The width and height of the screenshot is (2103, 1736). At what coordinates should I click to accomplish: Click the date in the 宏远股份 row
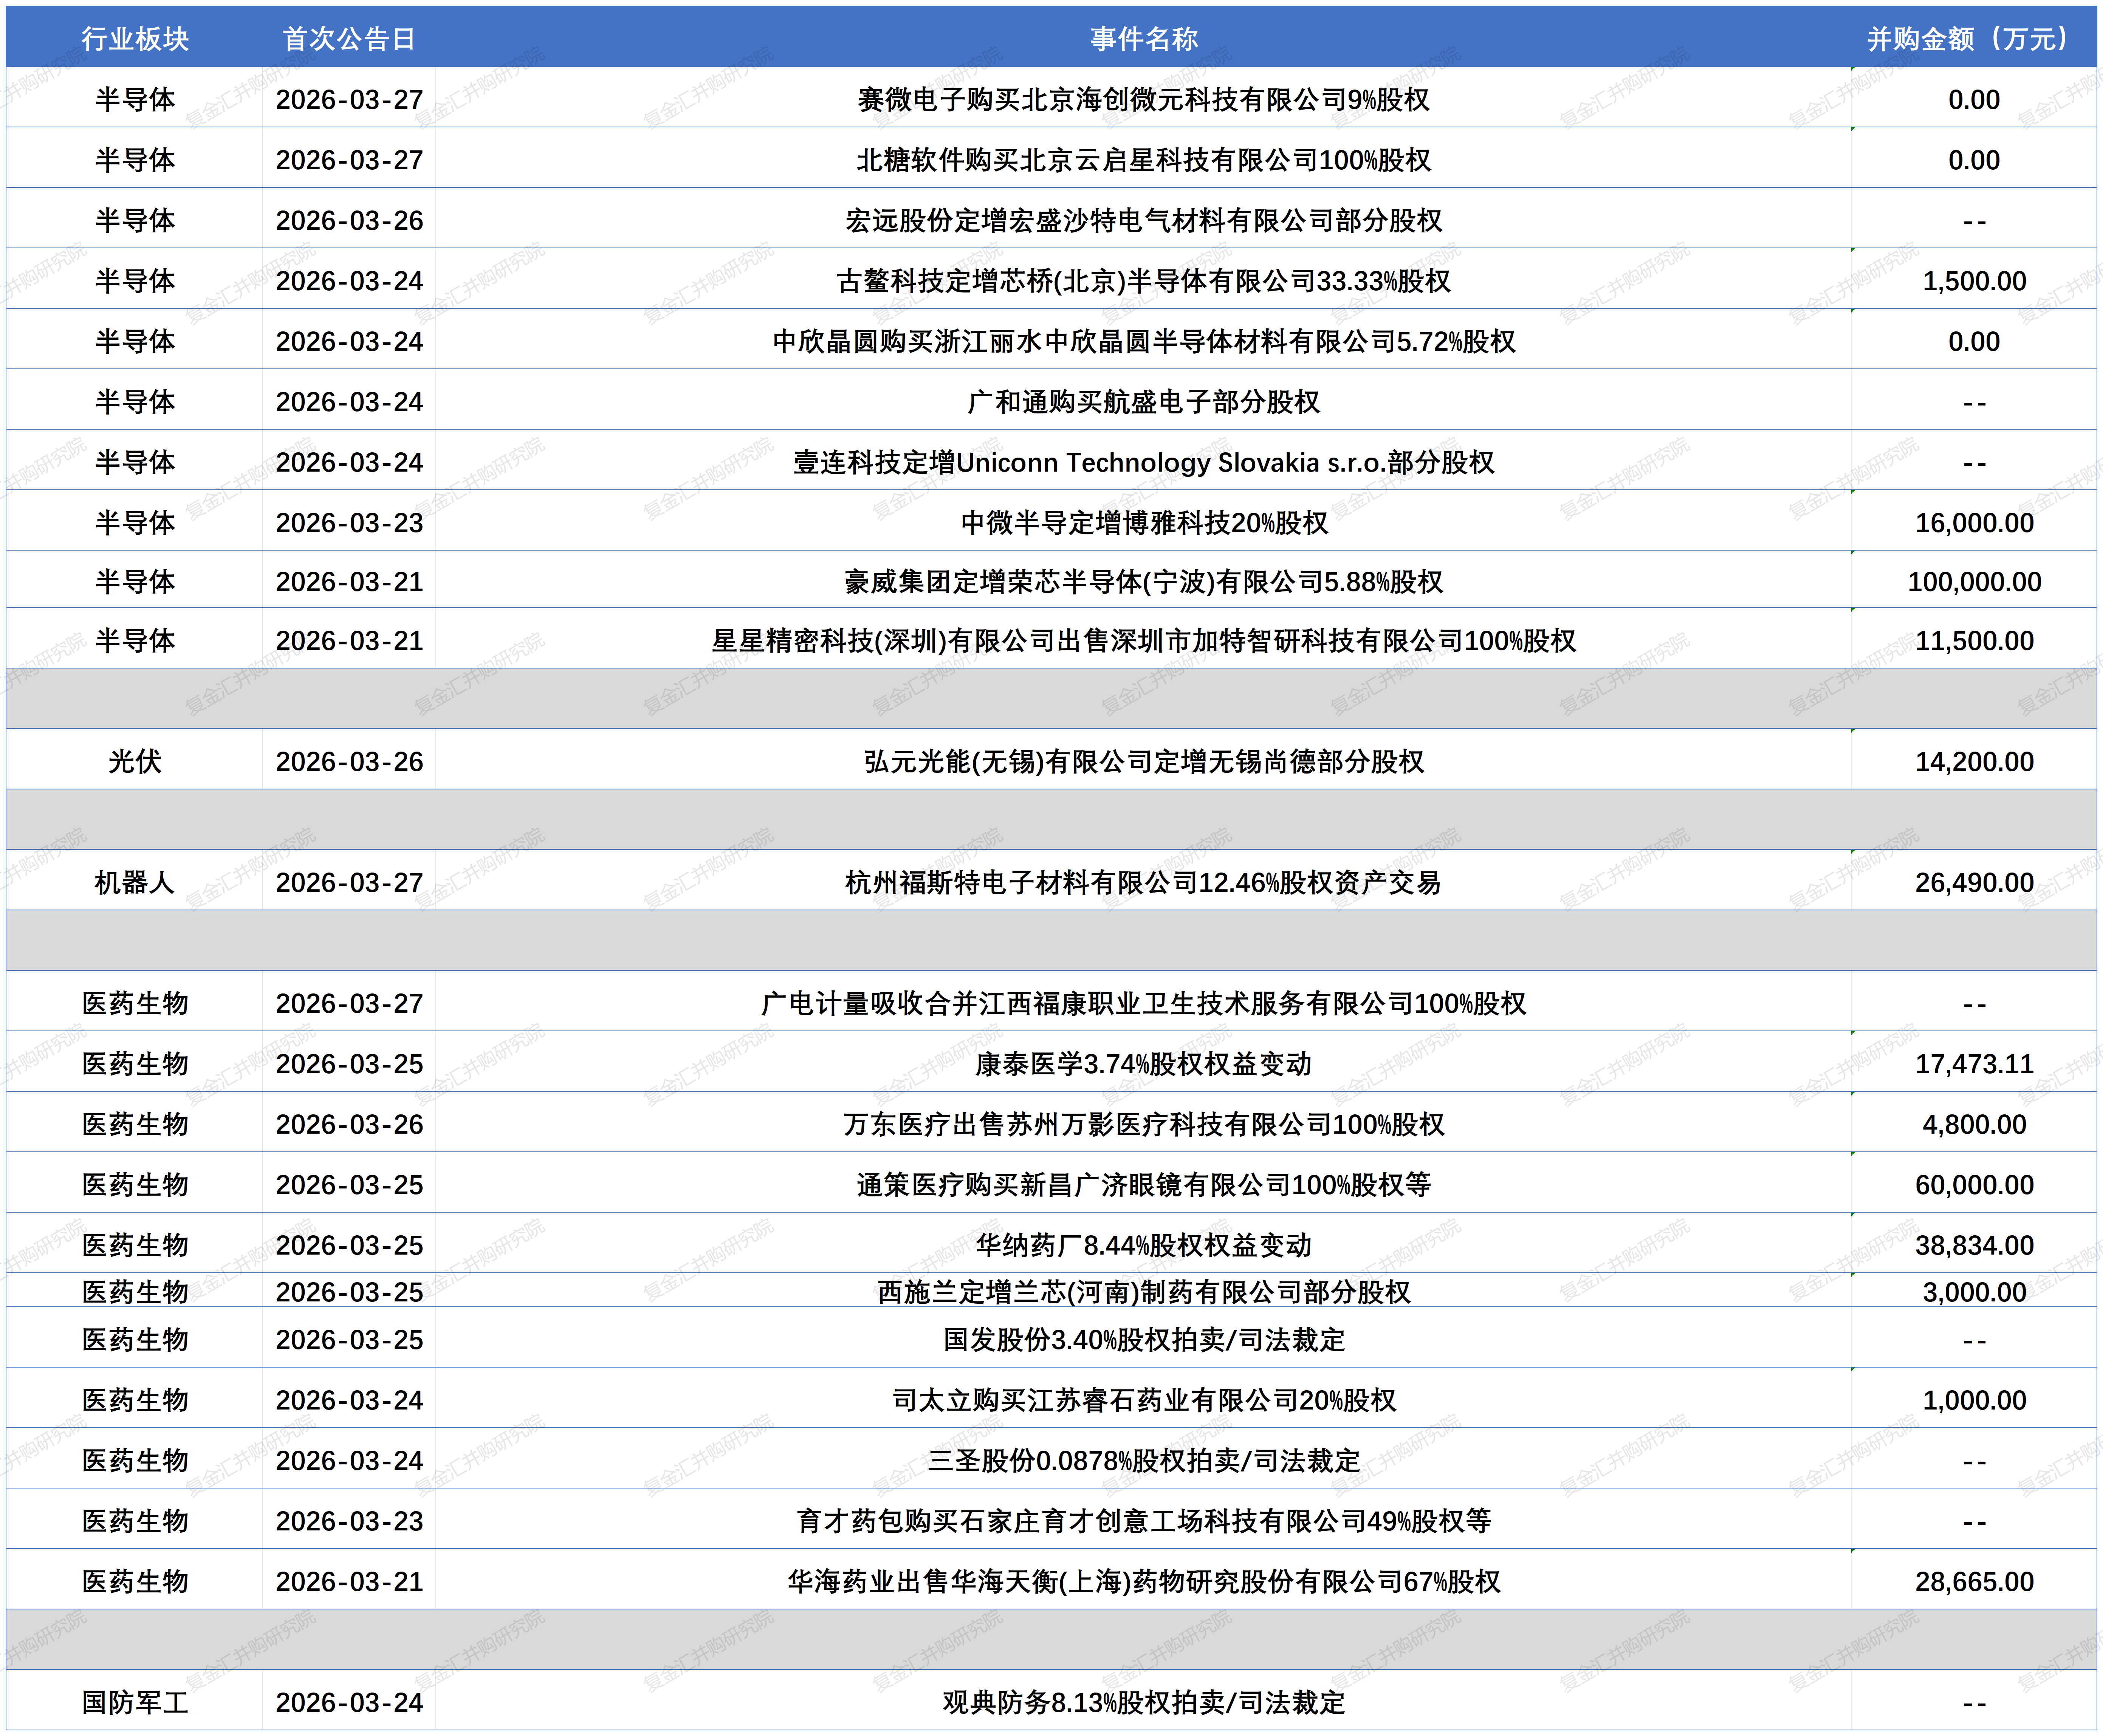349,221
